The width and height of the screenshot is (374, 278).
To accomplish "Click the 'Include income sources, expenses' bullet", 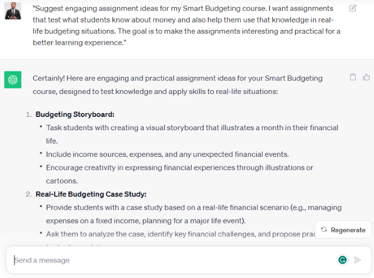I will tap(167, 154).
